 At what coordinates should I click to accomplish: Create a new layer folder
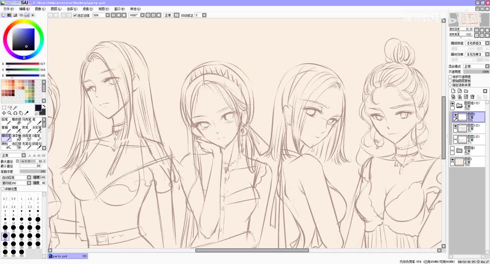pos(466,91)
